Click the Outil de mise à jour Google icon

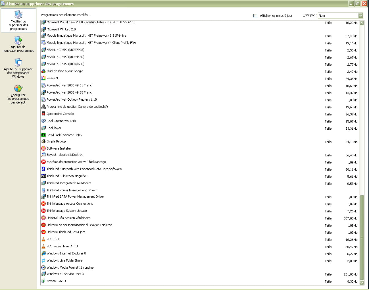43,71
